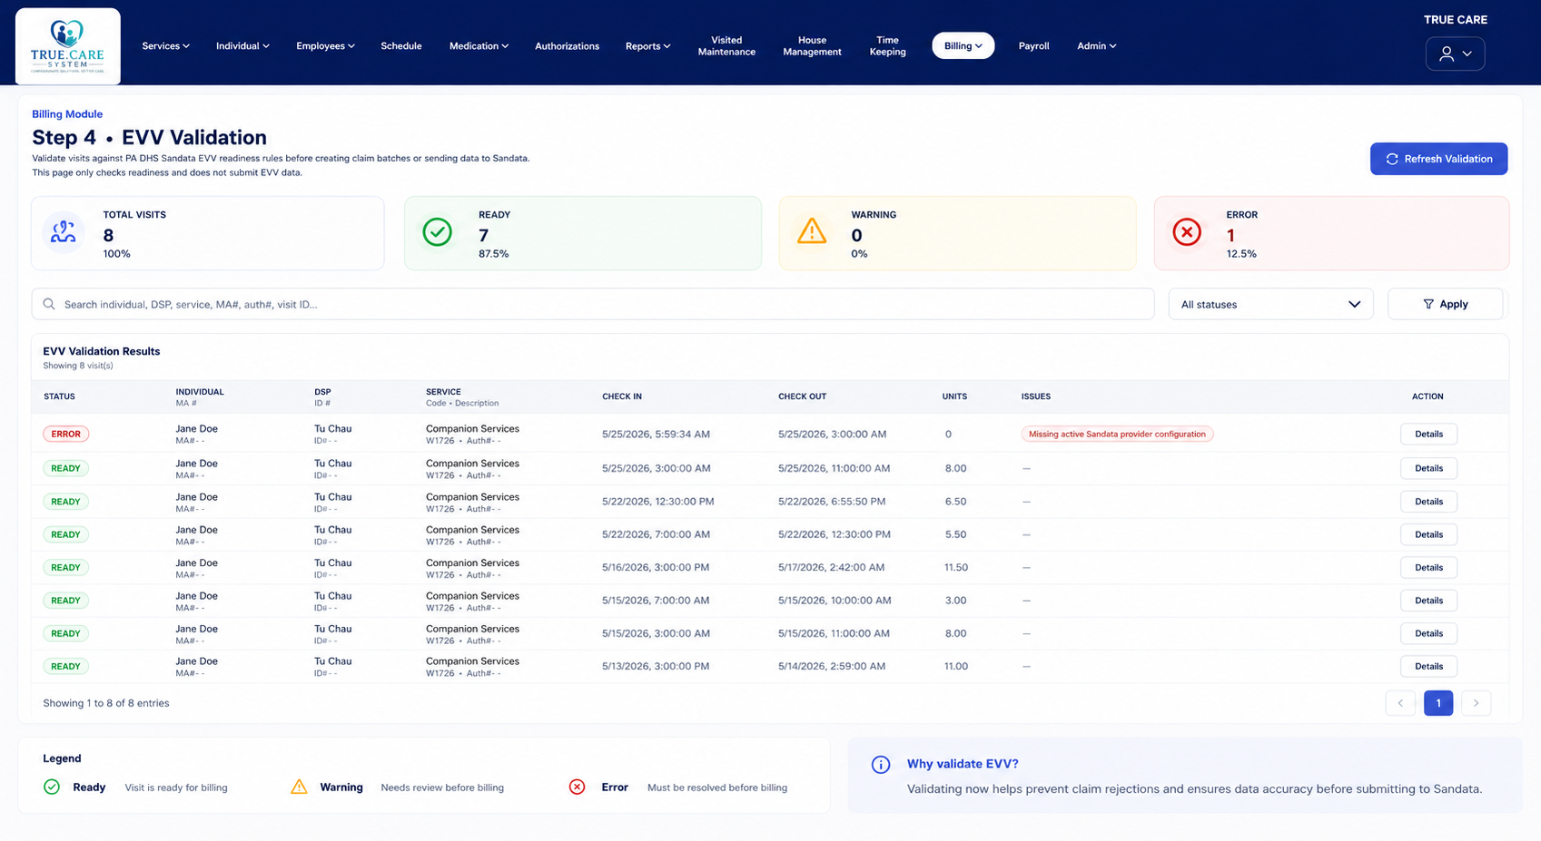The width and height of the screenshot is (1541, 841).
Task: Select page 1 in pagination
Action: [x=1438, y=703]
